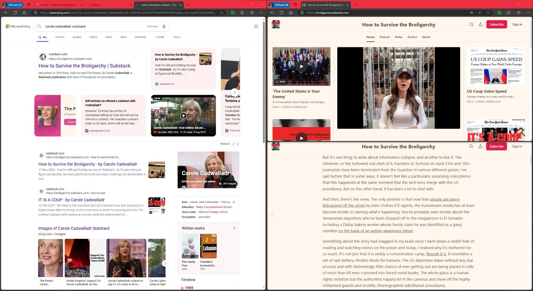
Task: Open the MORE dropdown in Bing search tabs
Action: click(x=160, y=37)
